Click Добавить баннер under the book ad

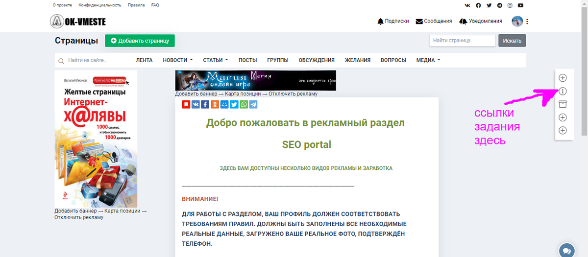pos(75,211)
